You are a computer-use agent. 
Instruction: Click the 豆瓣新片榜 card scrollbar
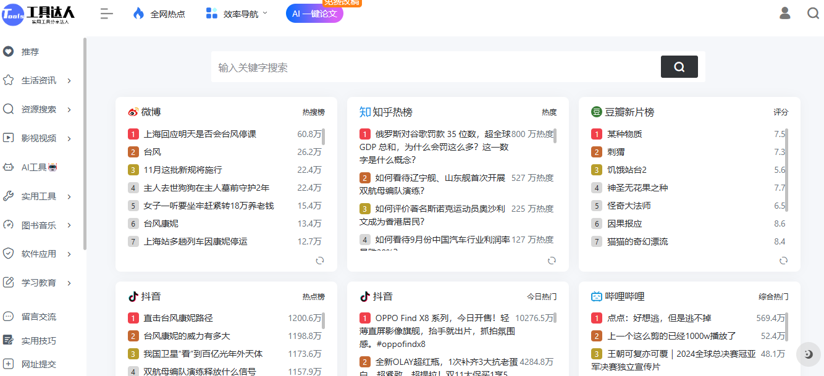click(786, 170)
